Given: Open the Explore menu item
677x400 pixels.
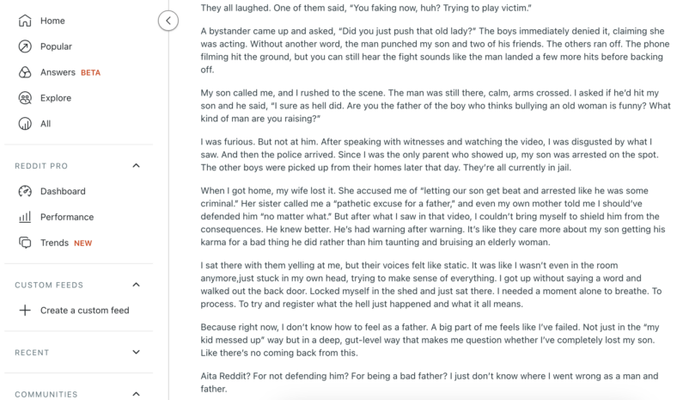Looking at the screenshot, I should click(x=56, y=98).
